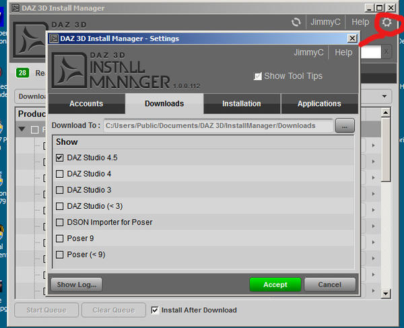The width and height of the screenshot is (404, 328).
Task: Open the Applications tab
Action: (x=319, y=104)
